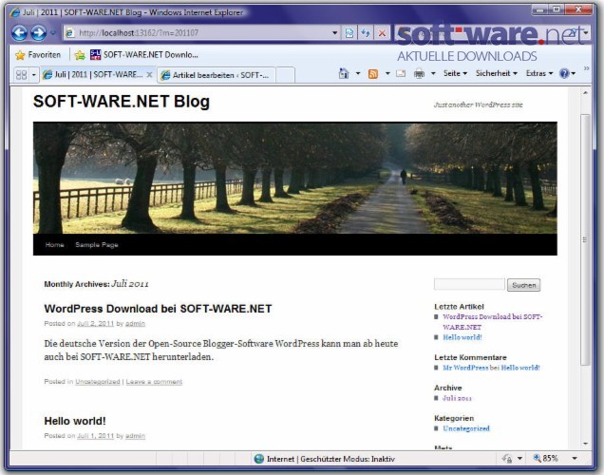This screenshot has height=475, width=604.
Task: Click the orange RSS feeds icon
Action: (373, 73)
